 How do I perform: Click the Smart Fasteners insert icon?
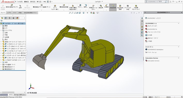point(55,7)
